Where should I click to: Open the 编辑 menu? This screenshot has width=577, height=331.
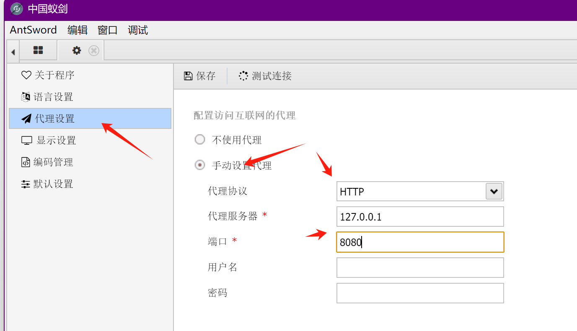[x=78, y=30]
